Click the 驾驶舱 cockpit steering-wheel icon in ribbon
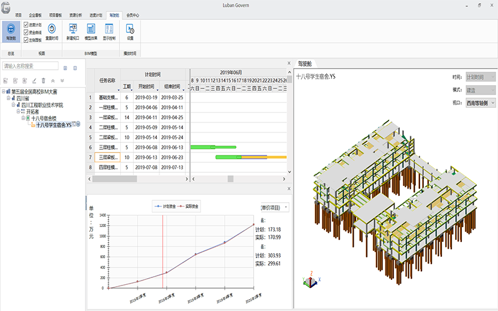This screenshot has height=311, width=498. 11,29
